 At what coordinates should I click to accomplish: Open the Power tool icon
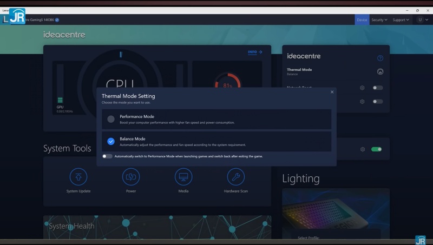point(131,176)
